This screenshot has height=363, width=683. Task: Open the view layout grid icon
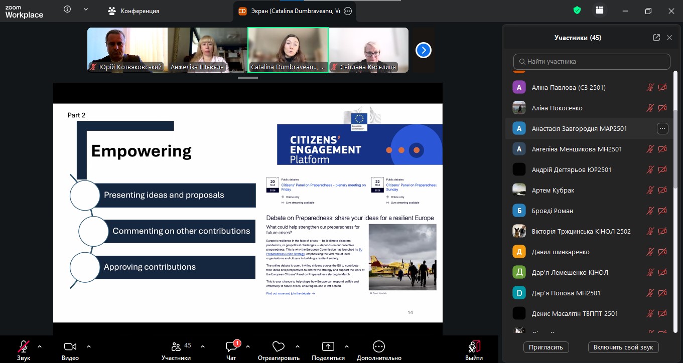(x=599, y=11)
